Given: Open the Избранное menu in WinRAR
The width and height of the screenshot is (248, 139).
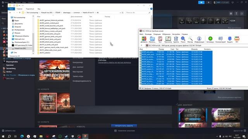Looking at the screenshot, I should point(166,34).
